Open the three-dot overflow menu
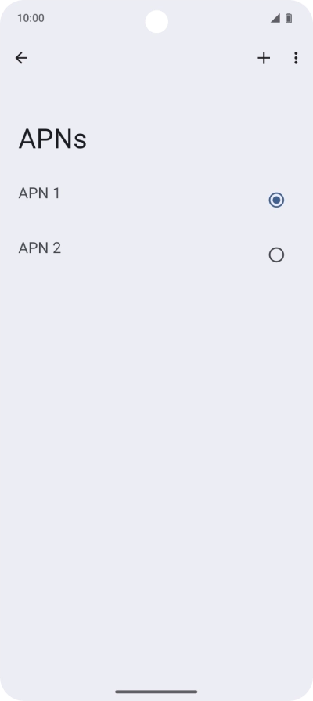The height and width of the screenshot is (701, 313). pos(296,58)
